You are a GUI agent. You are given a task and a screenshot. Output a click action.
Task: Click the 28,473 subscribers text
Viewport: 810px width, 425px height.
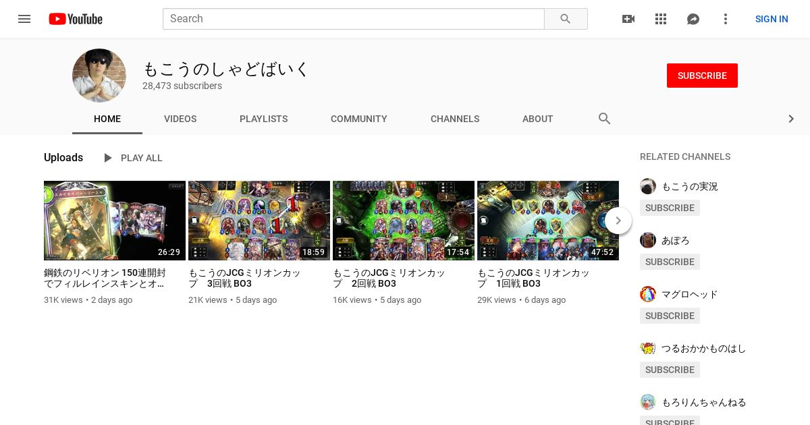(x=182, y=86)
